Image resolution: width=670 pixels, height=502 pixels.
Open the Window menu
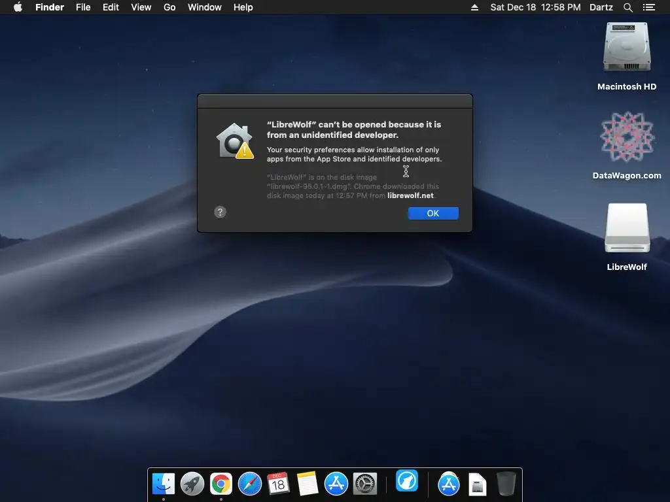pyautogui.click(x=204, y=7)
